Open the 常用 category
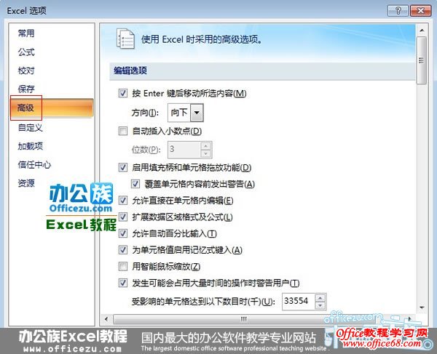Image resolution: width=437 pixels, height=354 pixels. [x=26, y=33]
